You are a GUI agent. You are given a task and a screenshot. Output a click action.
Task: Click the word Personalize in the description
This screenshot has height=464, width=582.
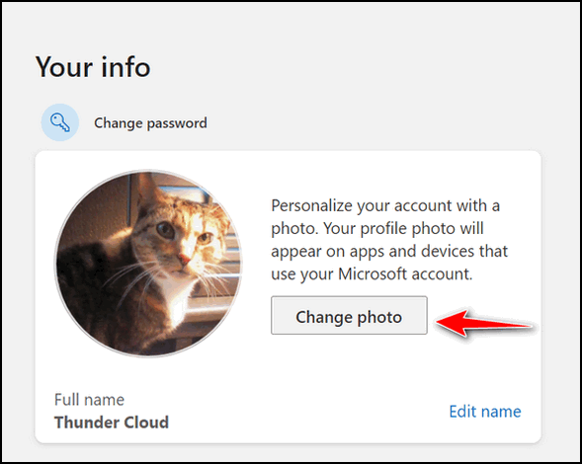[311, 206]
